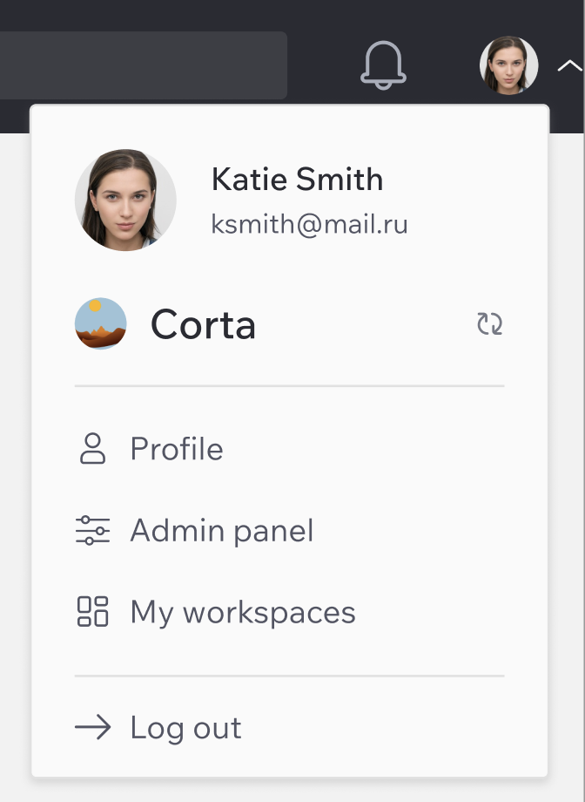Go to My workspaces
Image resolution: width=585 pixels, height=802 pixels.
pyautogui.click(x=289, y=612)
